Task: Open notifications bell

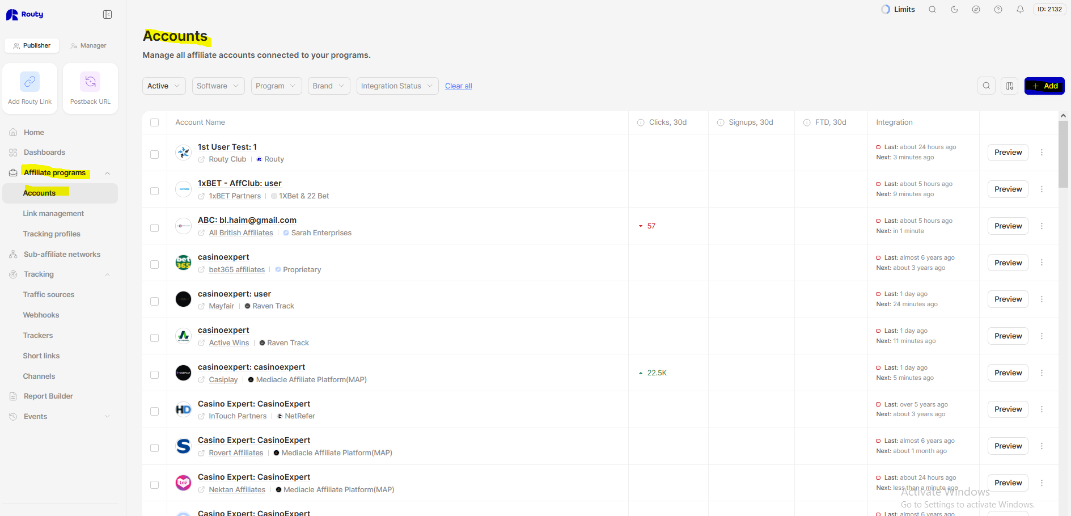Action: [x=1020, y=9]
